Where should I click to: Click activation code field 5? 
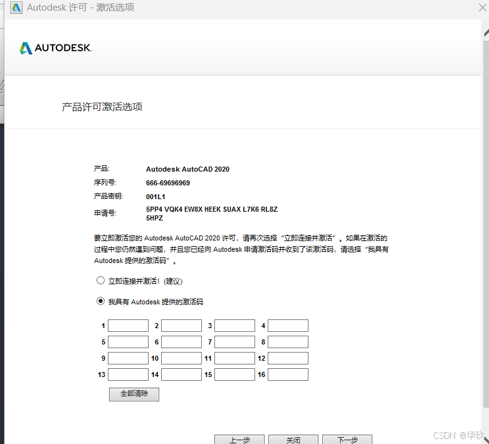(x=128, y=342)
